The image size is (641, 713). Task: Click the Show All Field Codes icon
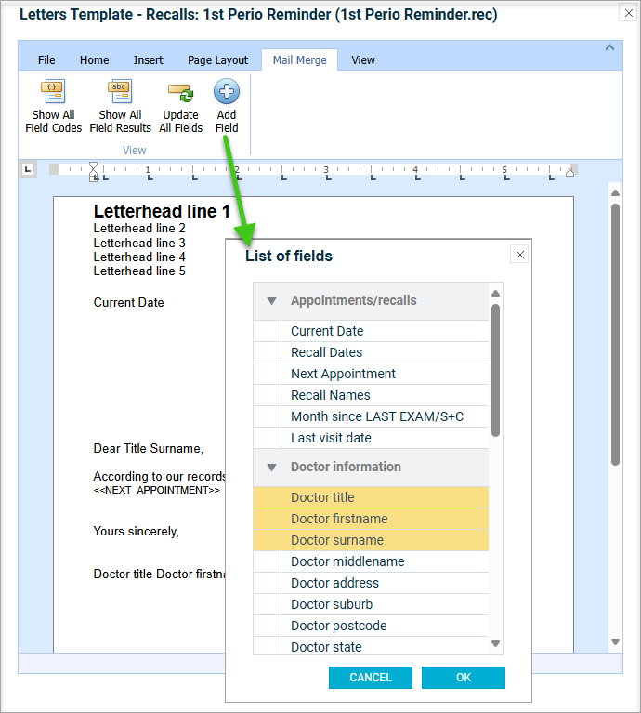pyautogui.click(x=53, y=91)
